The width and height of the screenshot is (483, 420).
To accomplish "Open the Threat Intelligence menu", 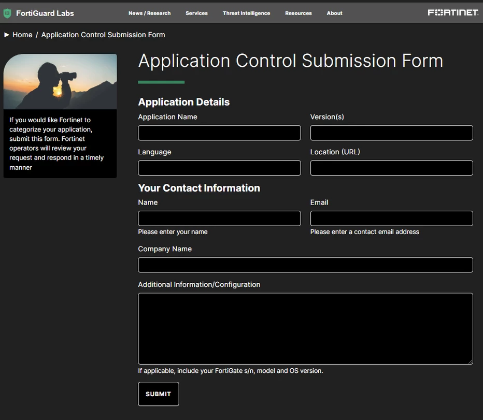I will (247, 13).
